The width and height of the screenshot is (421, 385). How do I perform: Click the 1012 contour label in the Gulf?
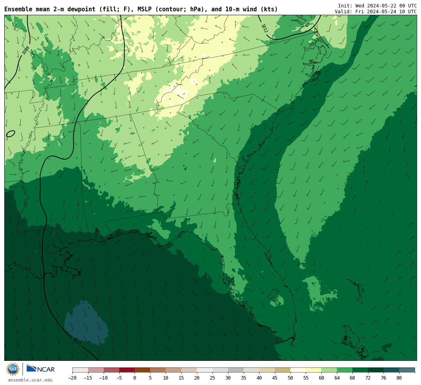(x=77, y=341)
